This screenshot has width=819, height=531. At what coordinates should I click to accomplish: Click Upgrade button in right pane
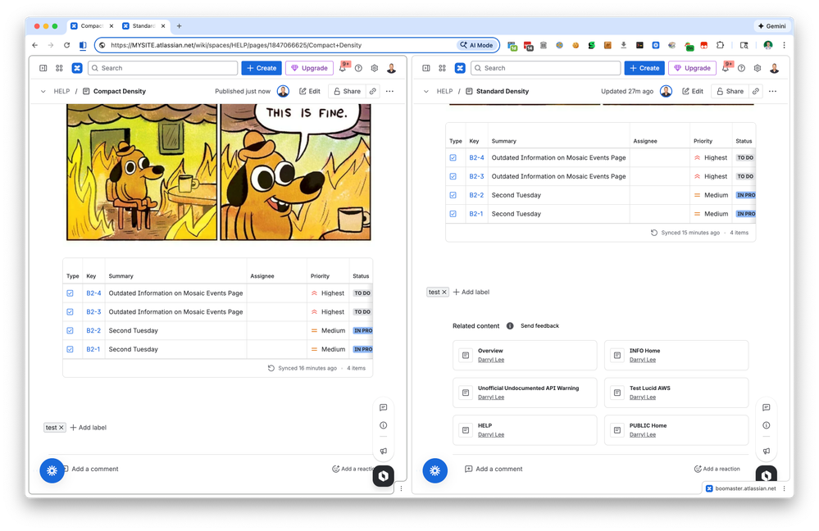[692, 68]
